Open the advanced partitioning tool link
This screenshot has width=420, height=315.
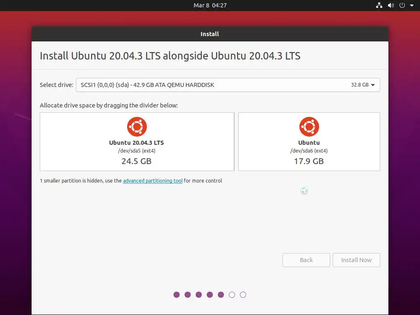(153, 181)
